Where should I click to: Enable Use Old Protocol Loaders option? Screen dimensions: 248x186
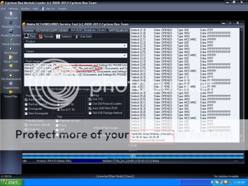tap(91, 104)
